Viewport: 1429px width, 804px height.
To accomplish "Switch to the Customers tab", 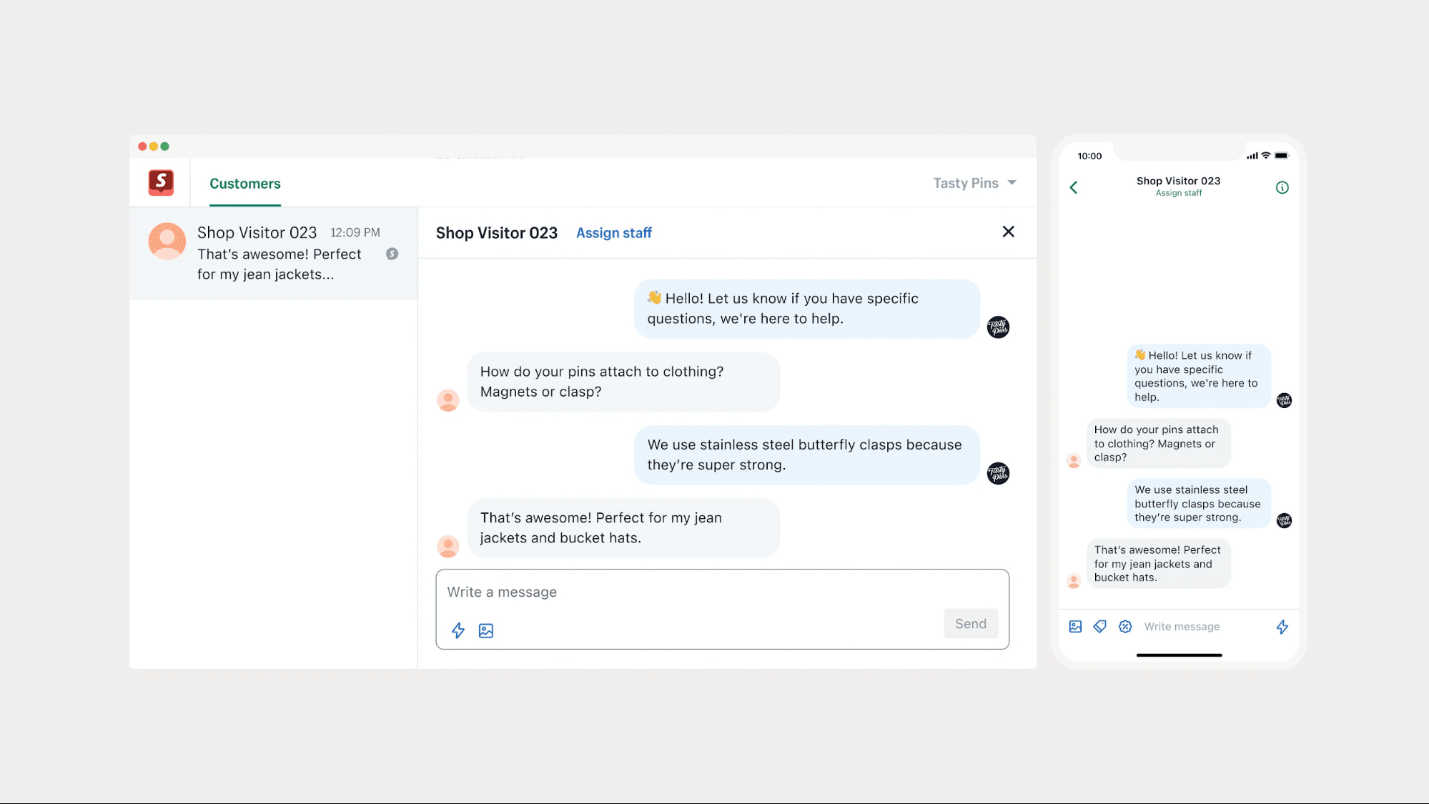I will coord(245,184).
